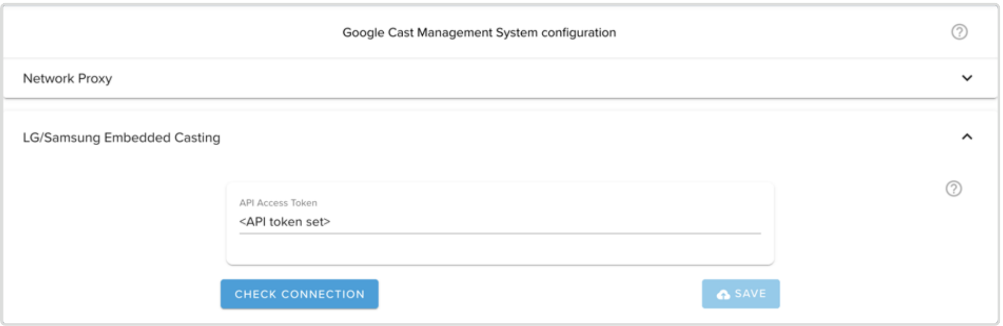Show help tooltip in the page header

(959, 32)
